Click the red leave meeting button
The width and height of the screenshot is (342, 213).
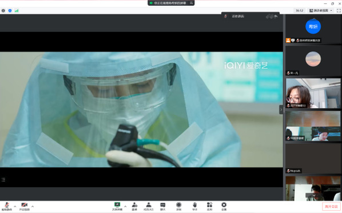(x=331, y=207)
